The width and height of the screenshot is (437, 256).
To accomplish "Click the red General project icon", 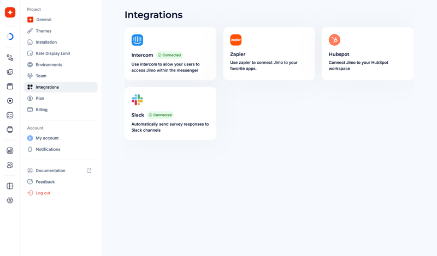I will [x=31, y=20].
